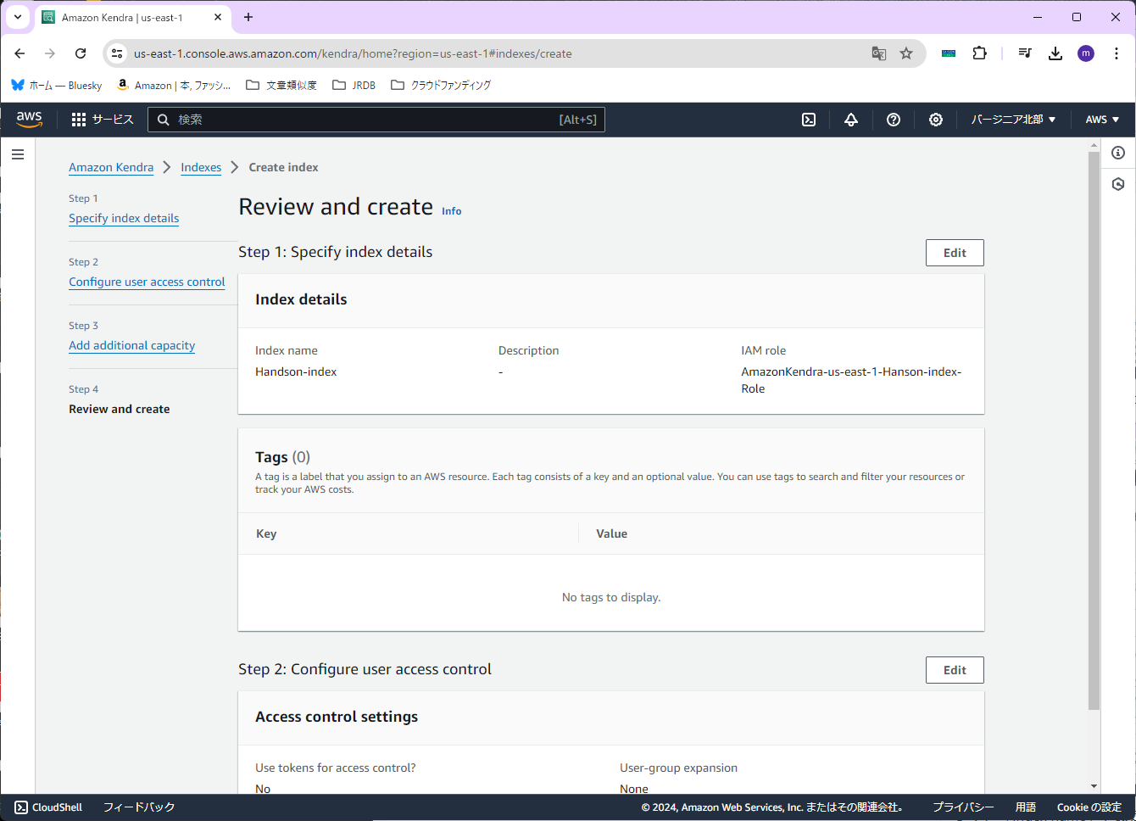Click the green extension icon in browser toolbar
Screen dimensions: 1136x821
click(x=949, y=53)
